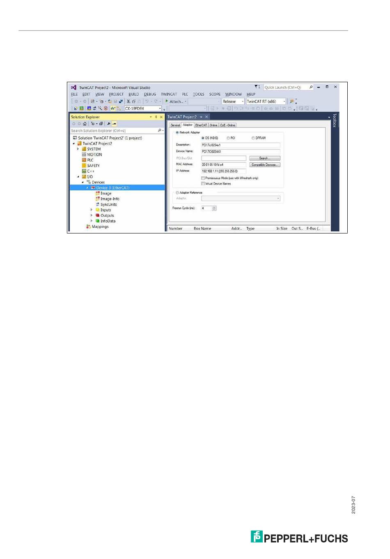
Task: Switch to the EtherCAT tab
Action: point(201,125)
